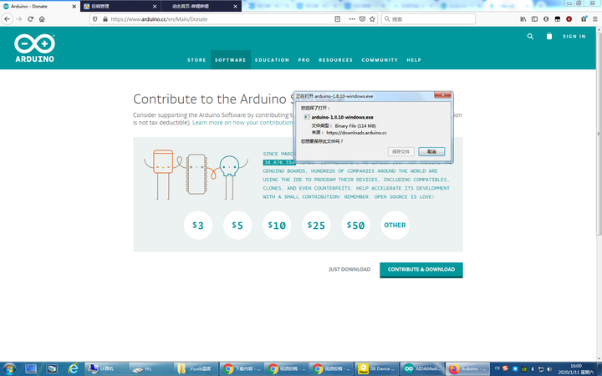
Task: Switch to AIDA64 taskbar window
Action: pos(422,368)
